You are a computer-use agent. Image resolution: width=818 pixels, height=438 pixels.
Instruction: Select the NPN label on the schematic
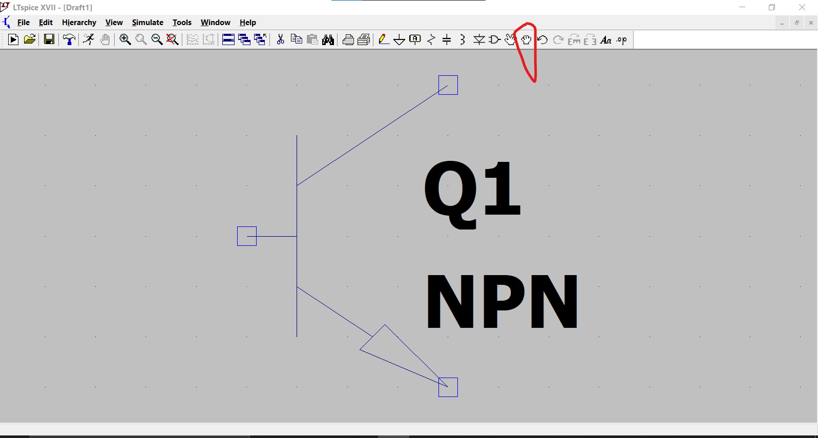click(502, 301)
